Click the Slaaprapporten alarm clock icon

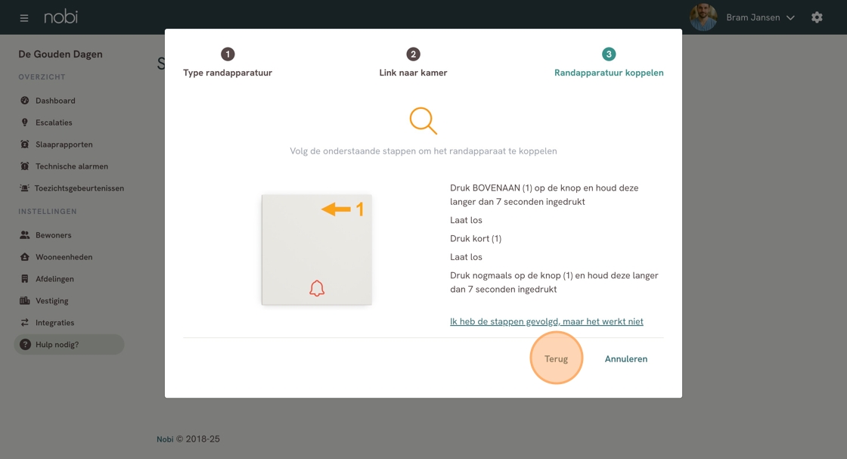point(24,144)
